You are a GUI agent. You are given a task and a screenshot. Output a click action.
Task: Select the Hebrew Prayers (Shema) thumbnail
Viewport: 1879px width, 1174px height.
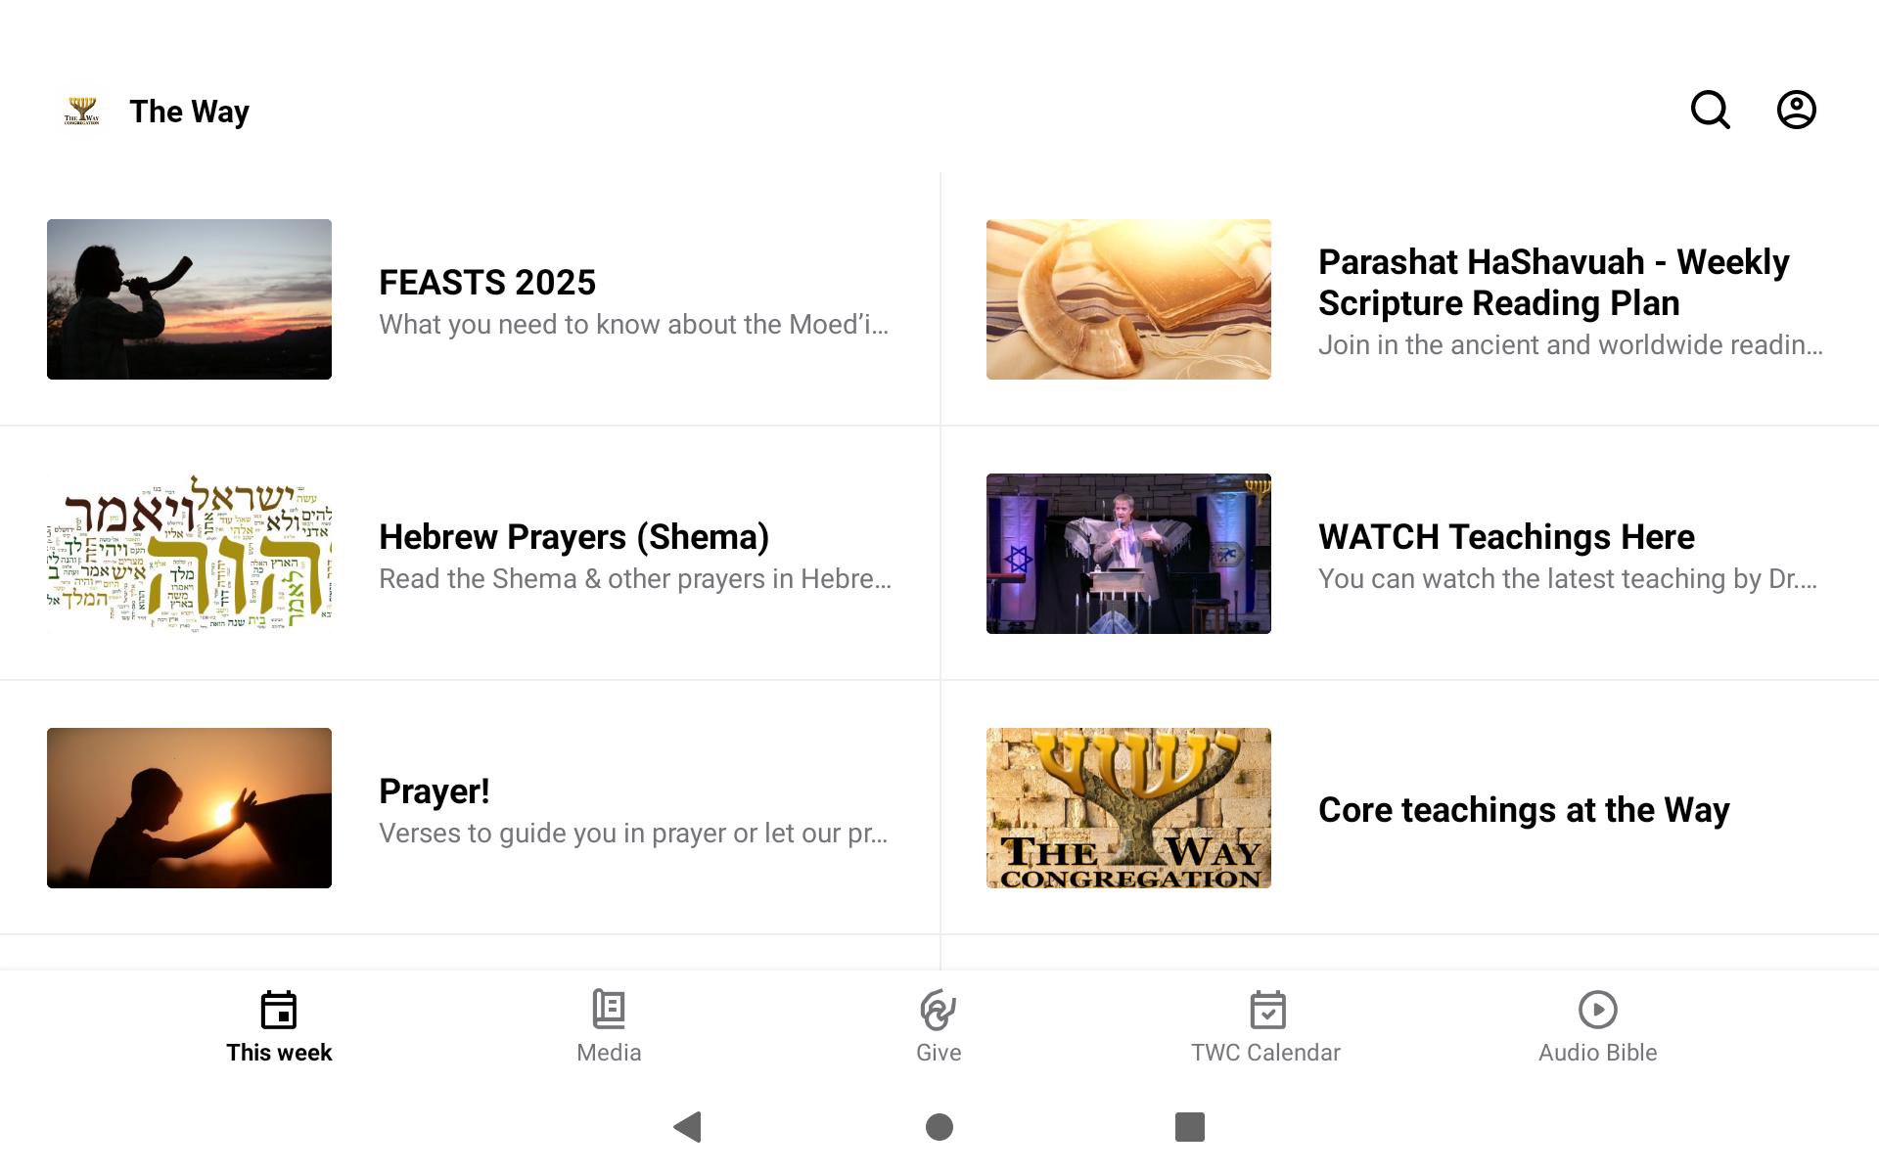tap(189, 554)
